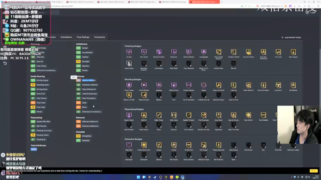Activate the highlighted red browser tab
The height and width of the screenshot is (180, 321).
coord(204,2)
